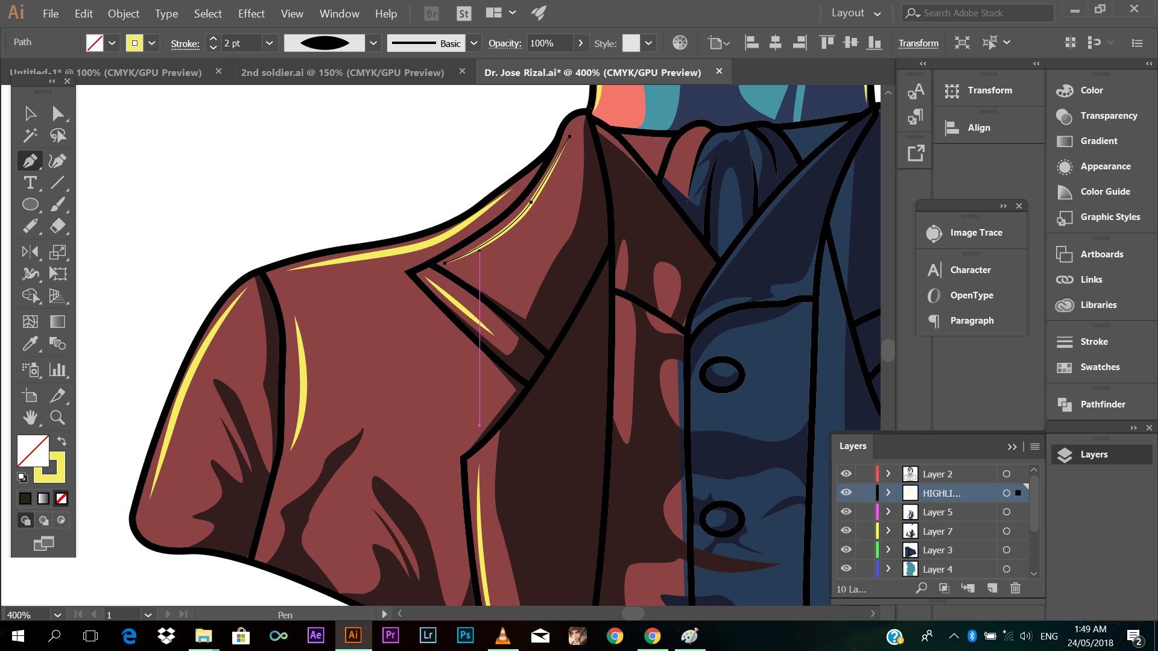The width and height of the screenshot is (1158, 651).
Task: Select the Lasso tool
Action: [58, 136]
